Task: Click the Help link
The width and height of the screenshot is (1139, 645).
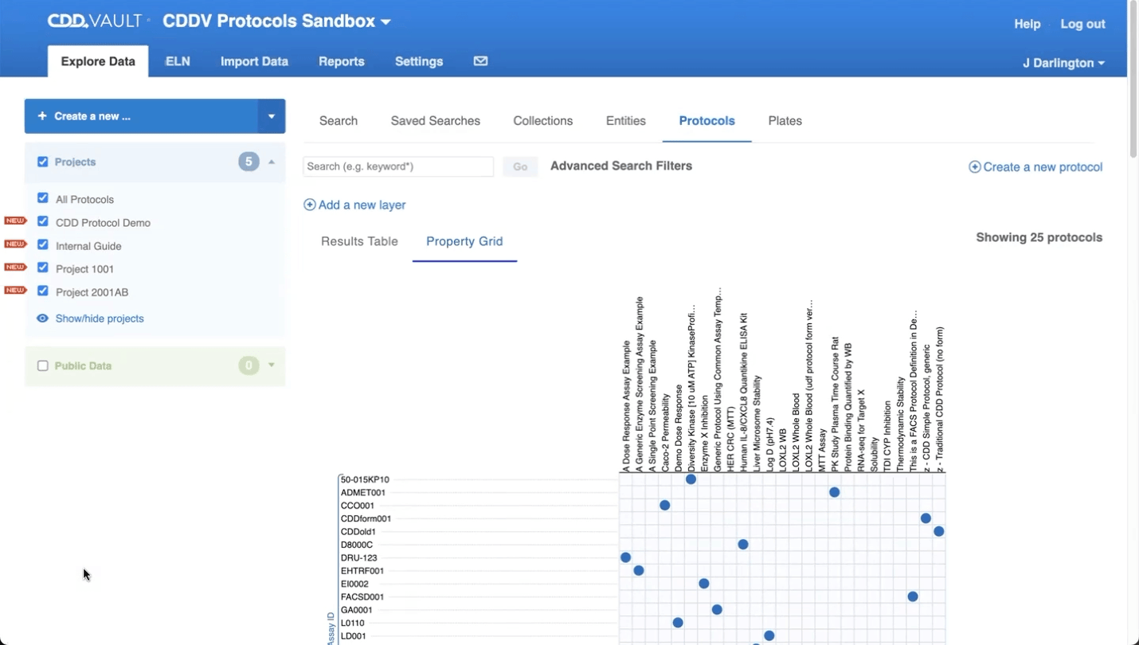Action: pos(1027,24)
